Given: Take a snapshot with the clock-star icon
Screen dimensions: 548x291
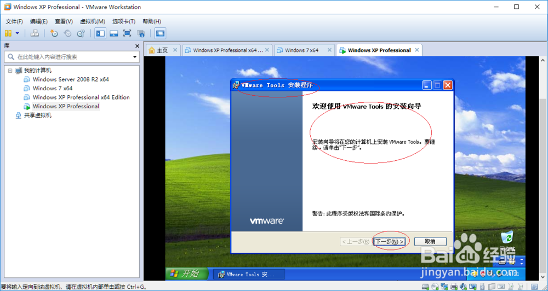Looking at the screenshot, I should (54, 33).
